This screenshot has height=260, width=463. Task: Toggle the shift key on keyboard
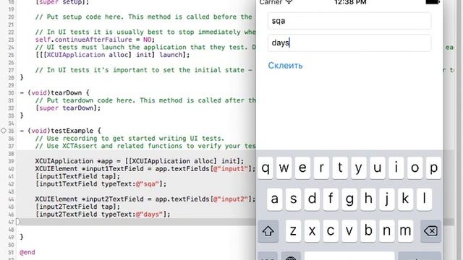click(268, 231)
